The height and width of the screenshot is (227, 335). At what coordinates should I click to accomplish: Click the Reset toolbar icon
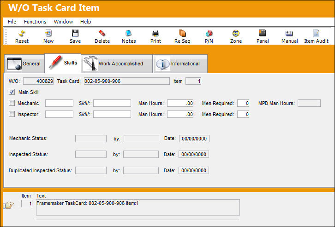pyautogui.click(x=22, y=36)
